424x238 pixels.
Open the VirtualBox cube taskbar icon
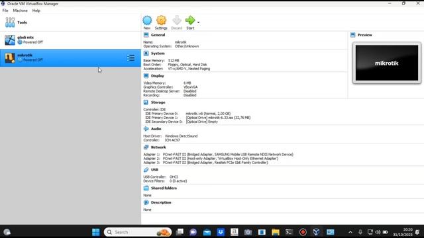316,232
